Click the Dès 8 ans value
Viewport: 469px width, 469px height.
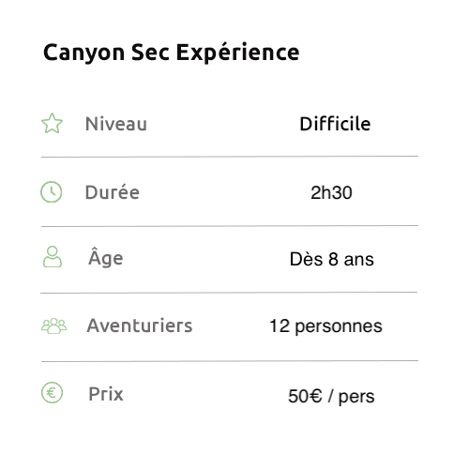(332, 259)
